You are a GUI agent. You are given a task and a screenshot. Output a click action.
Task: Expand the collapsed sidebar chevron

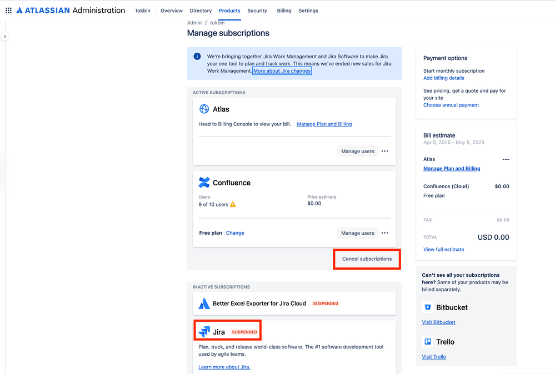point(5,37)
